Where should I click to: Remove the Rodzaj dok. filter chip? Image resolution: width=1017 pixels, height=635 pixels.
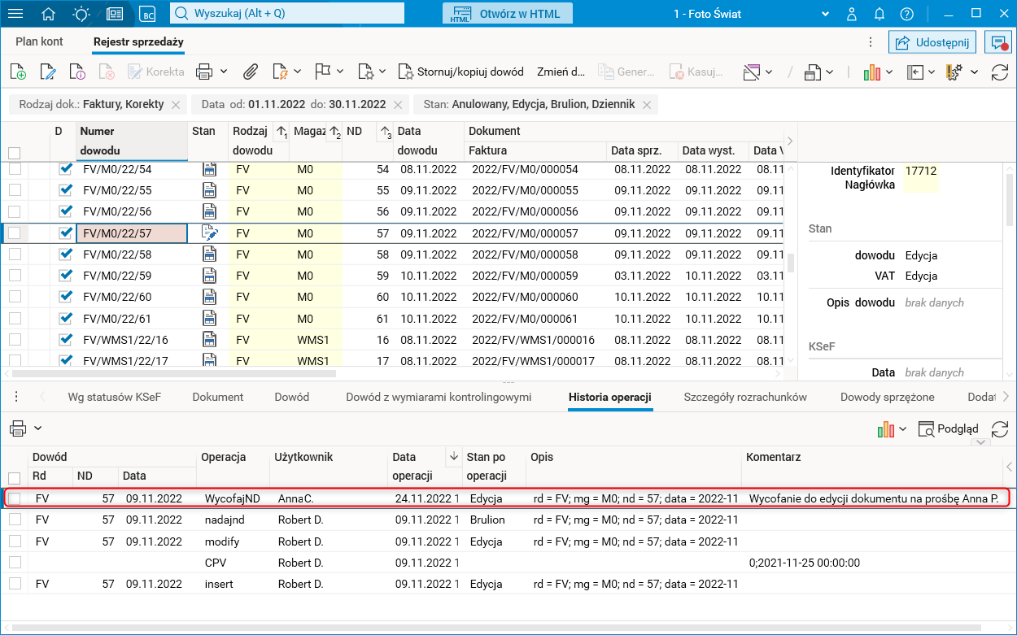point(175,105)
